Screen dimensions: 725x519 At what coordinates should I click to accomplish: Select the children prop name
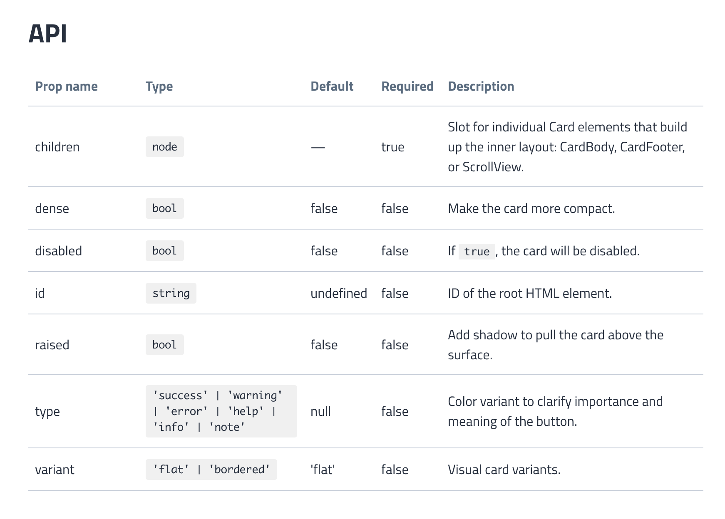click(x=57, y=147)
